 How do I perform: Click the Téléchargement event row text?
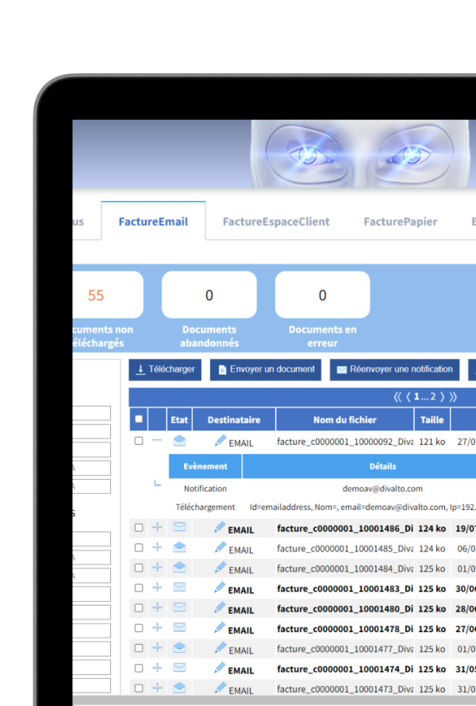(x=205, y=507)
